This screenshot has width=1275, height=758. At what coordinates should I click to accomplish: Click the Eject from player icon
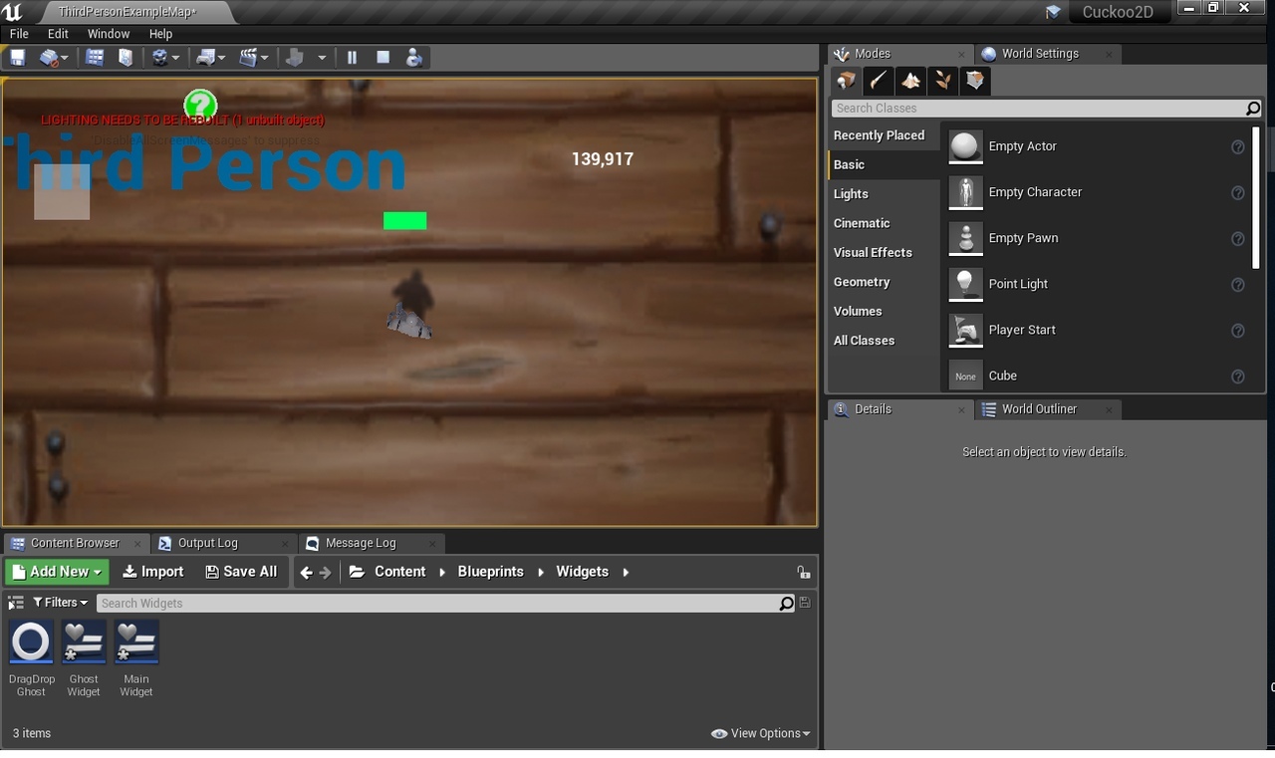click(x=413, y=58)
